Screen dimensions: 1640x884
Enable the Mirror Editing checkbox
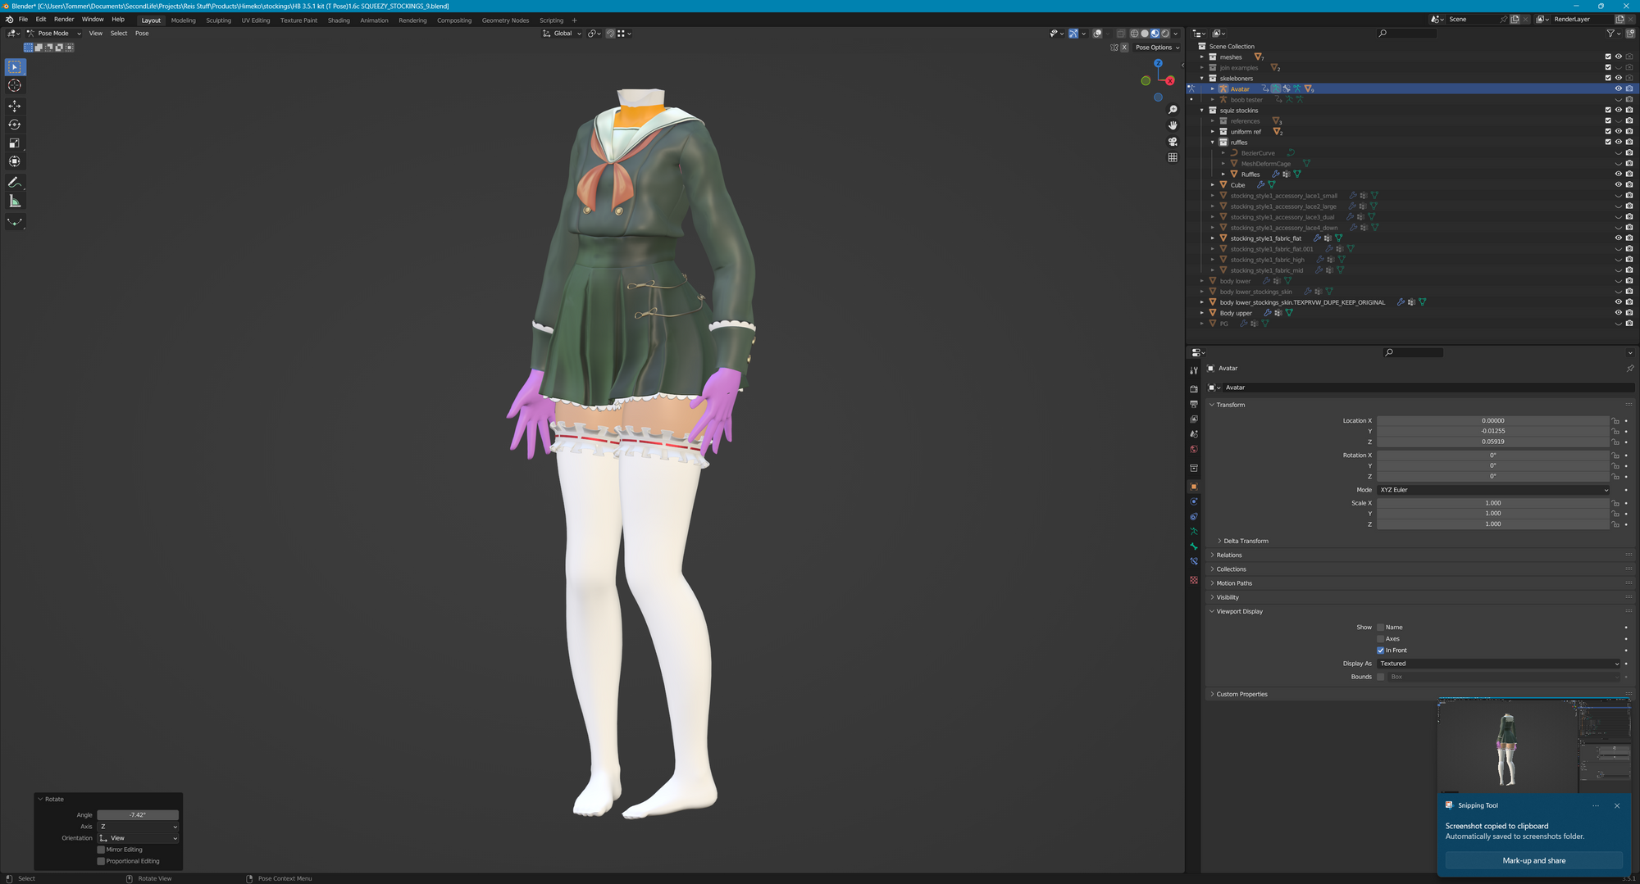102,850
